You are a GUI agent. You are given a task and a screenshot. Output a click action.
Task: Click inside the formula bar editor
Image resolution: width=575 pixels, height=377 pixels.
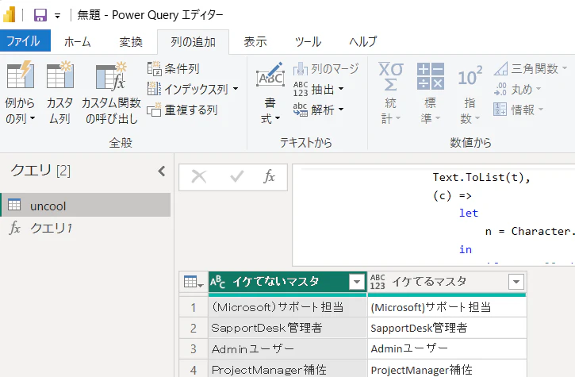[x=434, y=215]
